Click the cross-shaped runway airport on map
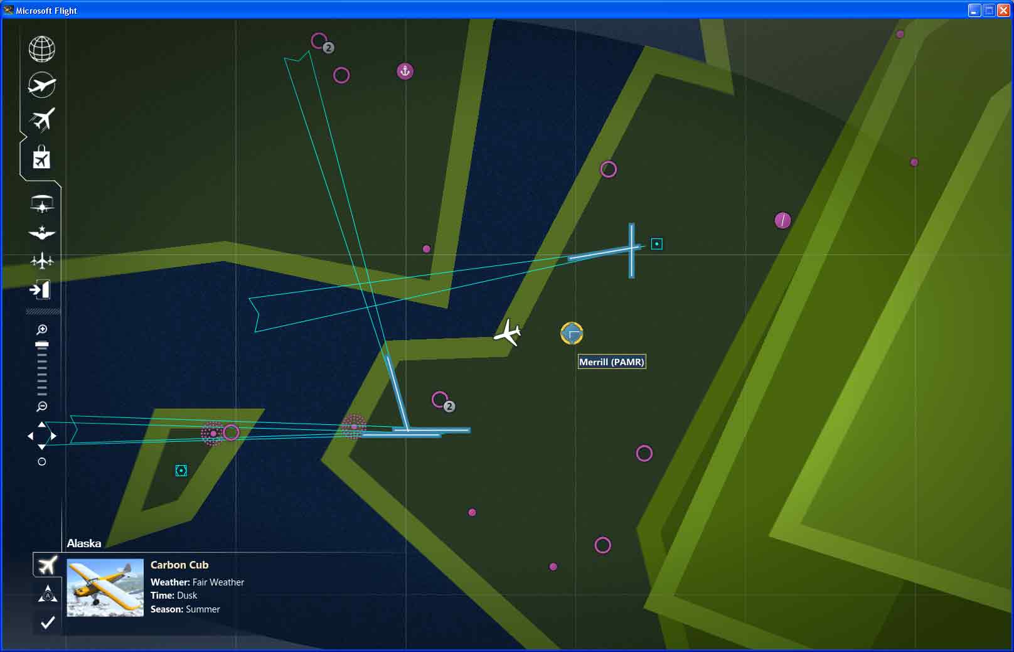This screenshot has height=652, width=1014. pyautogui.click(x=631, y=250)
